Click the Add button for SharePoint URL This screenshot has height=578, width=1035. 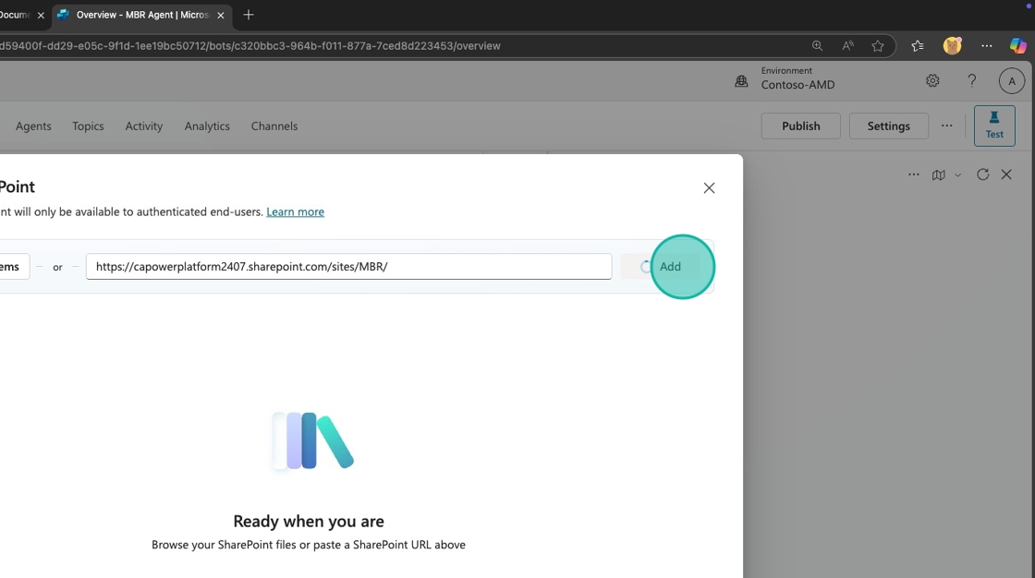pos(669,267)
